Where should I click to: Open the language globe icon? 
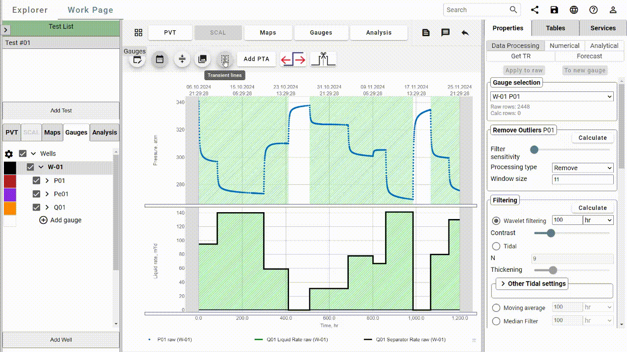pyautogui.click(x=574, y=10)
